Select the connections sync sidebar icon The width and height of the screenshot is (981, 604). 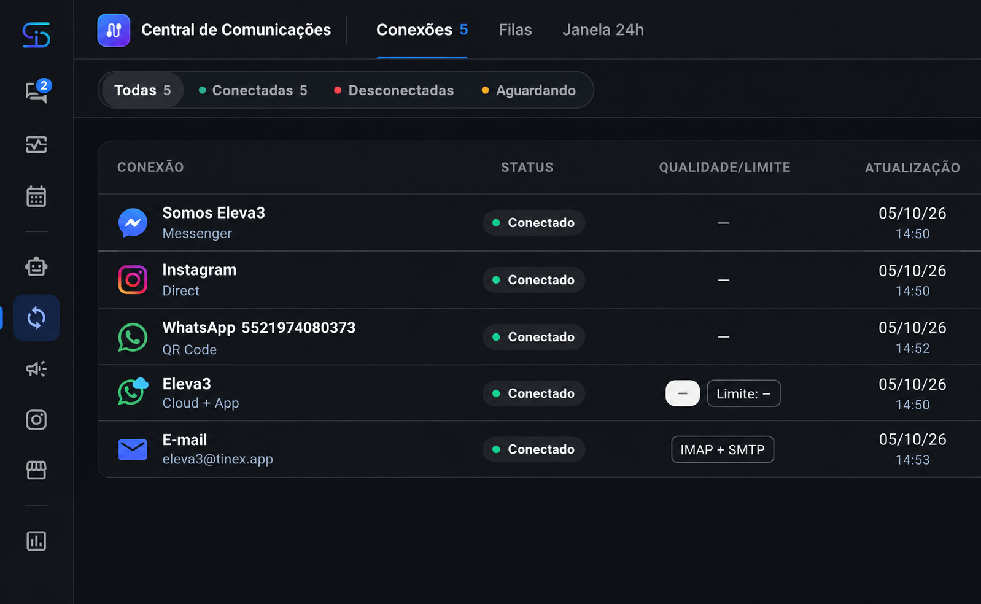pos(36,318)
